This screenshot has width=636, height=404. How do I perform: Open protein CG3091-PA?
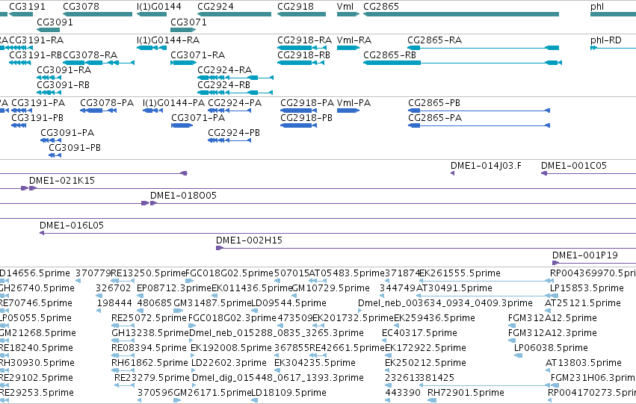[x=51, y=140]
